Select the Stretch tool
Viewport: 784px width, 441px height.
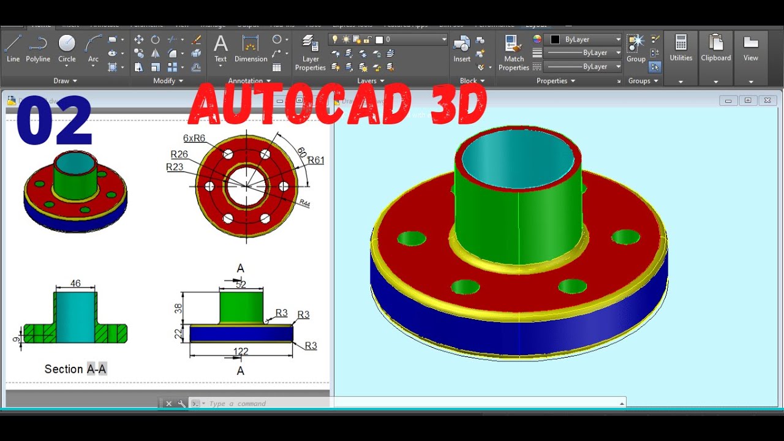click(x=139, y=67)
